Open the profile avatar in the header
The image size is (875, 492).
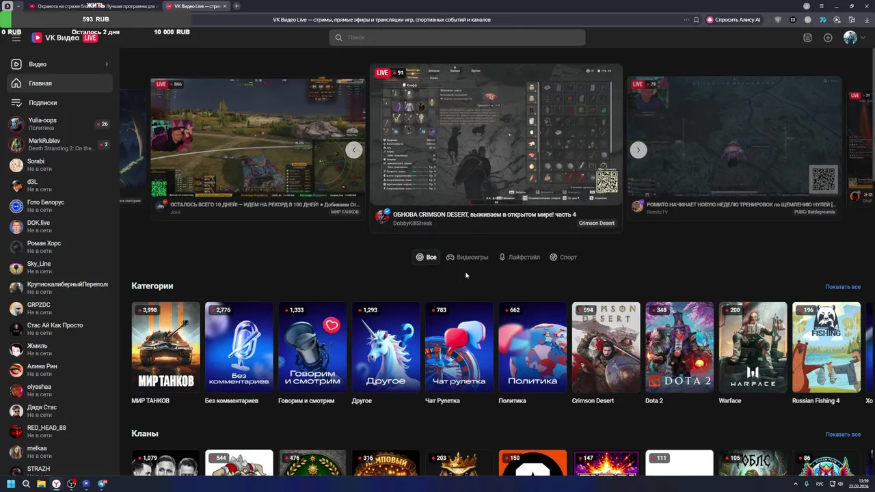coord(850,38)
